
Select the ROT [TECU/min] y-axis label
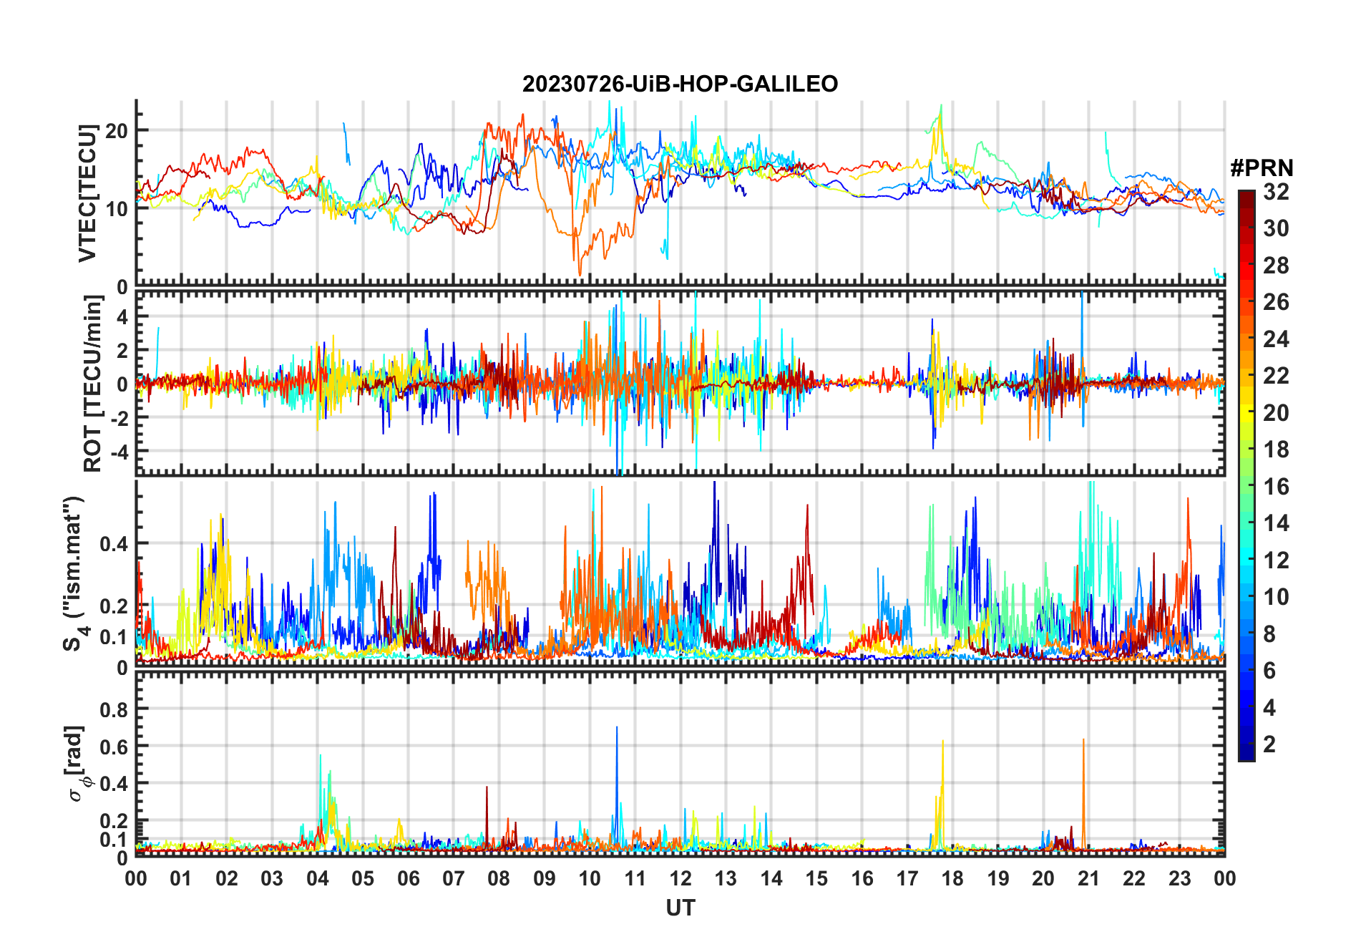[x=93, y=383]
